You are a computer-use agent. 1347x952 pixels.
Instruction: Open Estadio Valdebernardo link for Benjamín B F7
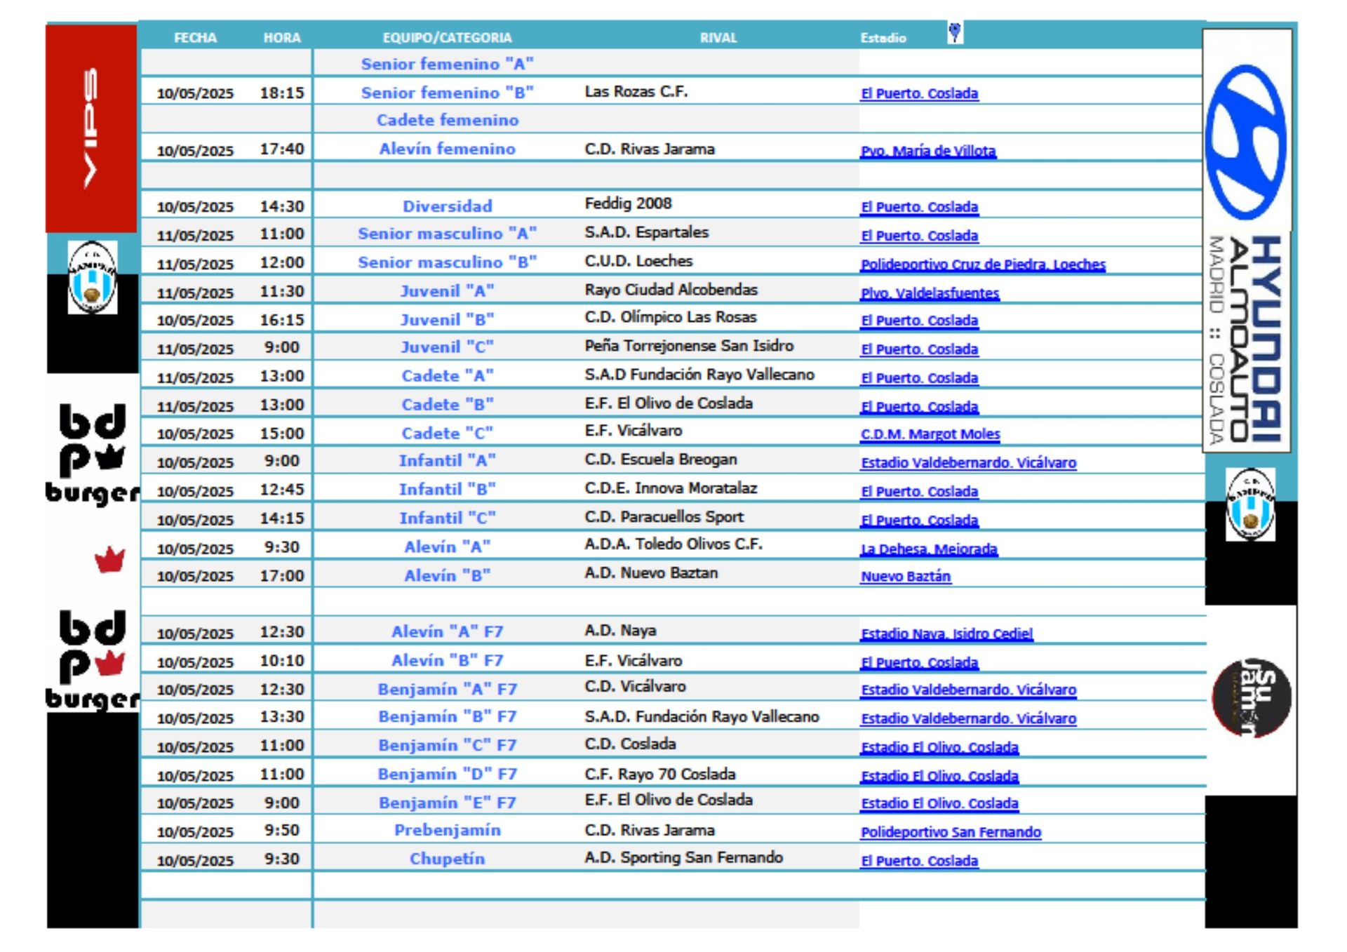click(968, 719)
